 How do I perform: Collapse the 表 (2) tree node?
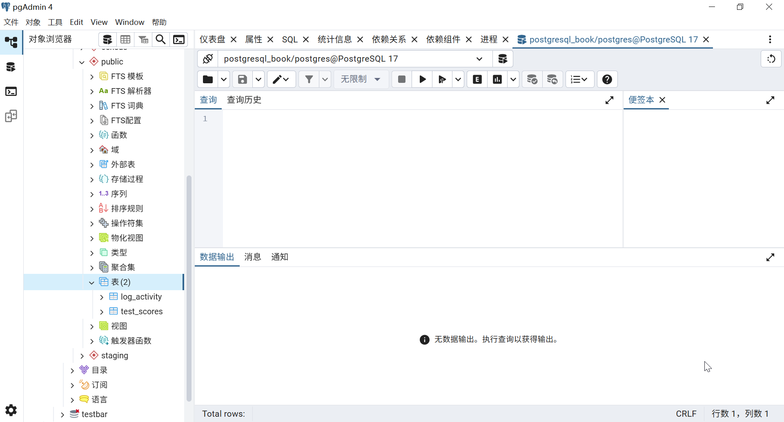[x=91, y=282]
